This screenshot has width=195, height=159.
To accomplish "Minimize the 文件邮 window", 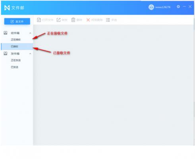I will (x=184, y=7).
